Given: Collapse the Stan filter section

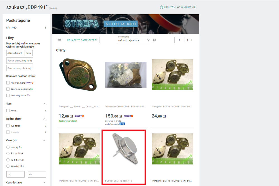Looking at the screenshot, I should [44, 104].
